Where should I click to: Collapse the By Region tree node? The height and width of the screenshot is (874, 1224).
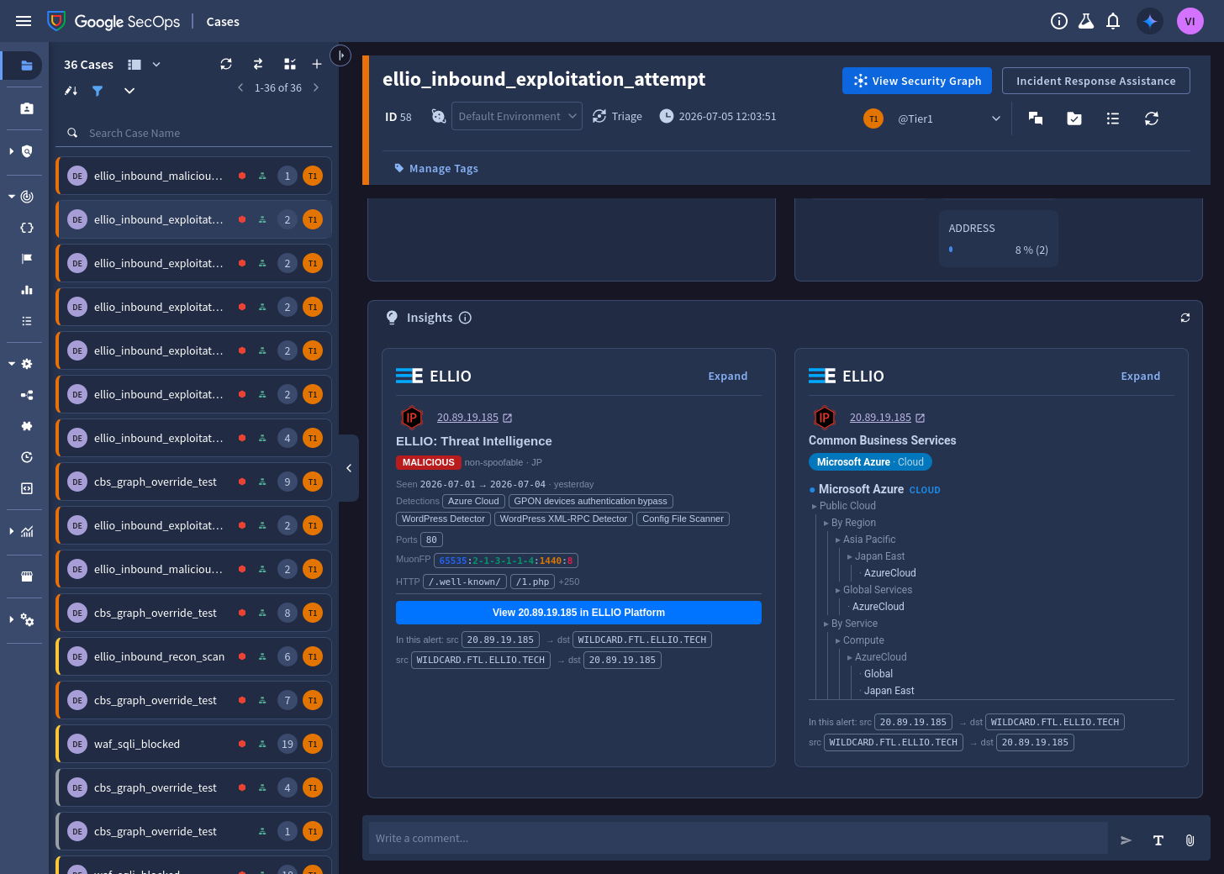[x=826, y=523]
